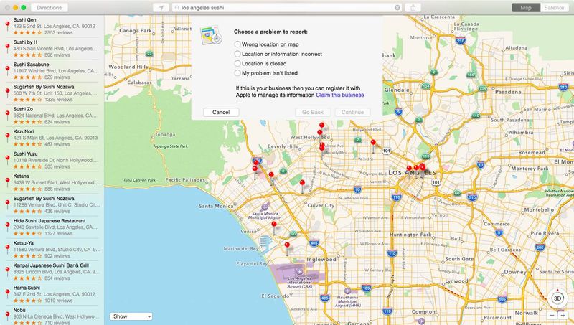Click the Huntington Park label on map
This screenshot has width=574, height=325.
tap(410, 234)
